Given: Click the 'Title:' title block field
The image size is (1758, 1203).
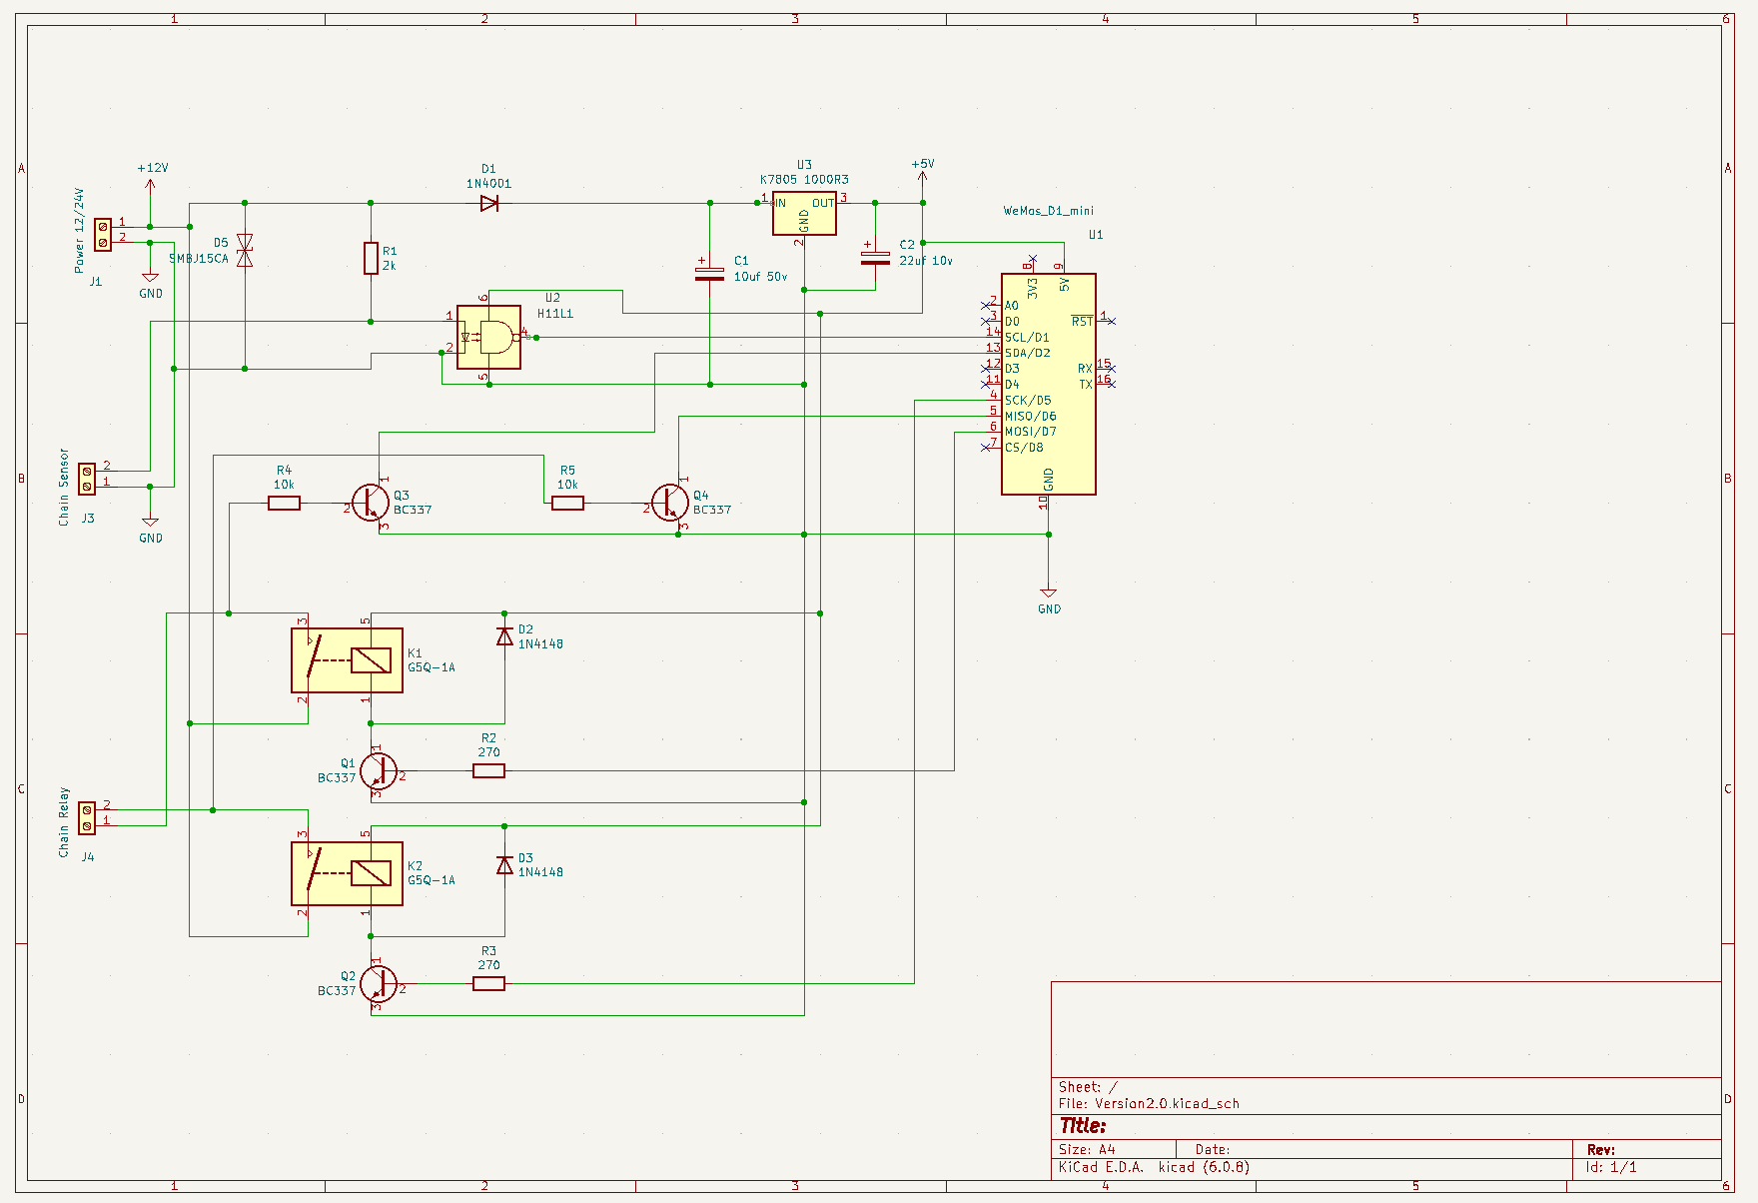Looking at the screenshot, I should pos(1082,1126).
